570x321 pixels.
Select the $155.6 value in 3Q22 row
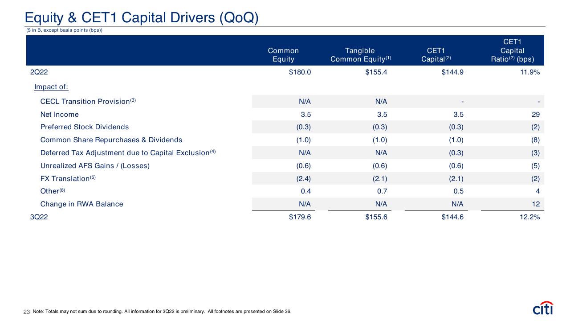[376, 217]
